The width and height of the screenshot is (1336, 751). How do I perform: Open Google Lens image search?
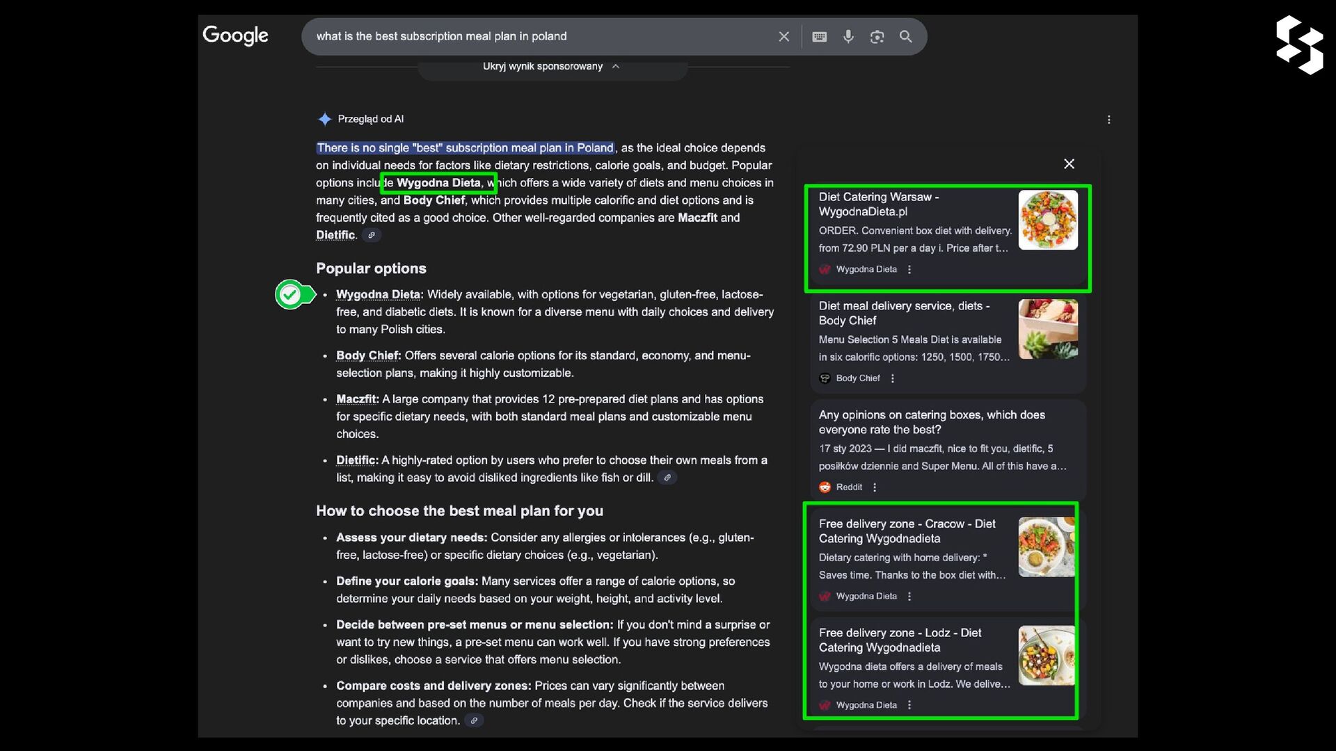[x=877, y=36]
